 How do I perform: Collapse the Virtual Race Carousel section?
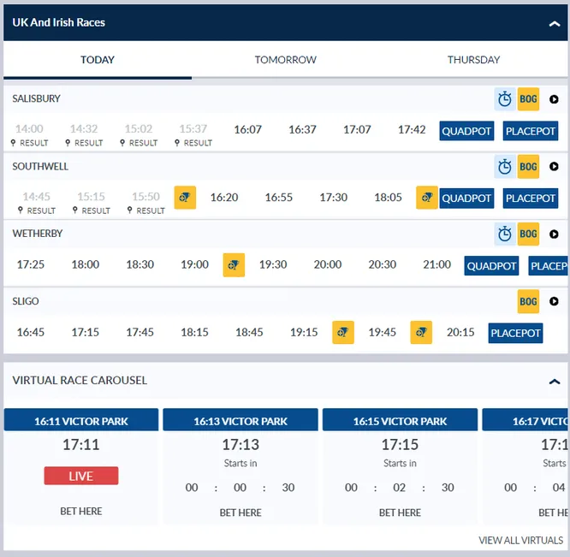(x=554, y=382)
